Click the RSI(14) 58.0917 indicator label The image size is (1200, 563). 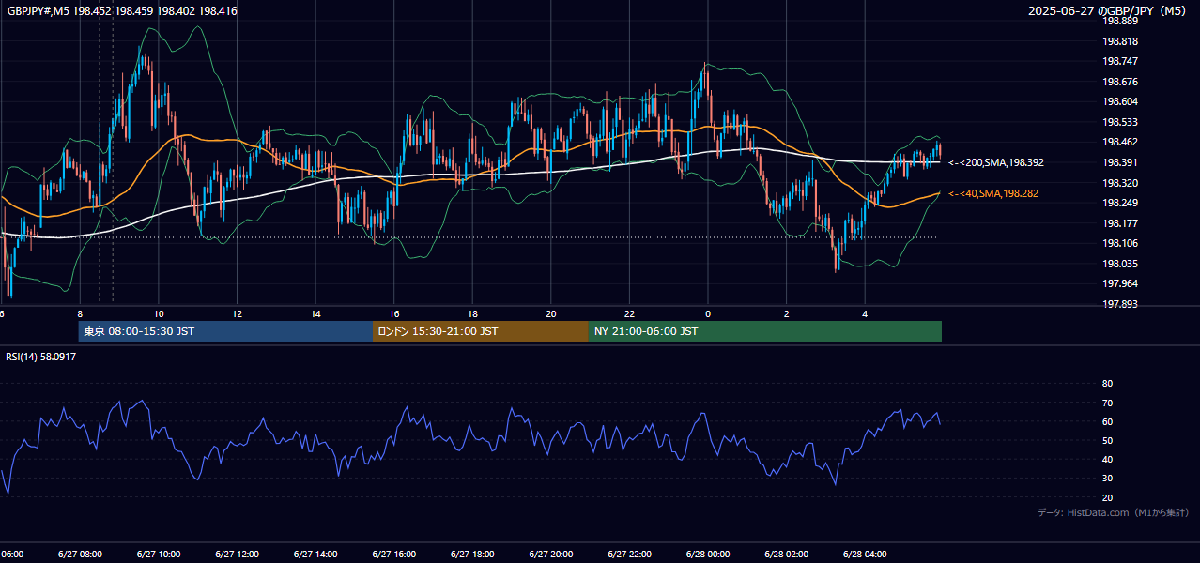pos(41,357)
